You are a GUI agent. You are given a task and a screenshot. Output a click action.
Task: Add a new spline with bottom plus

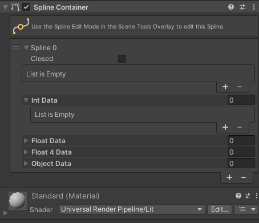(x=229, y=177)
